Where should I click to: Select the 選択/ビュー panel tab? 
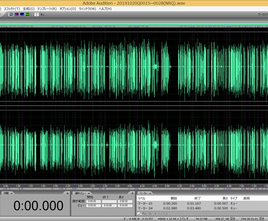pos(80,193)
